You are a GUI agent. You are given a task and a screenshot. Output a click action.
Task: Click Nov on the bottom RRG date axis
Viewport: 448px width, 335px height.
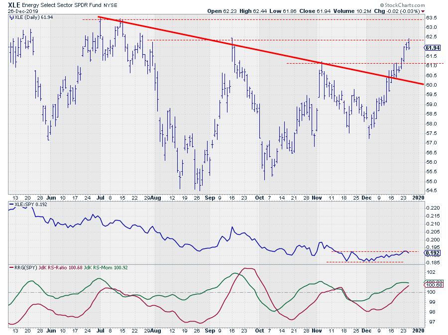[317, 331]
